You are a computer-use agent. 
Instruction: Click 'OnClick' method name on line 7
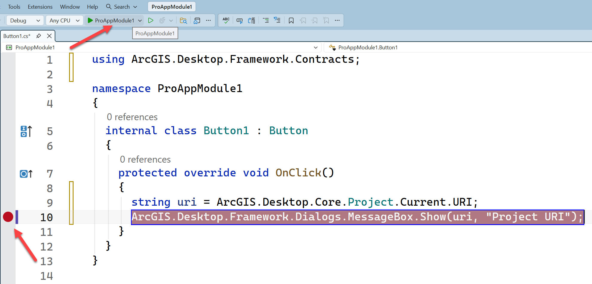pos(298,172)
